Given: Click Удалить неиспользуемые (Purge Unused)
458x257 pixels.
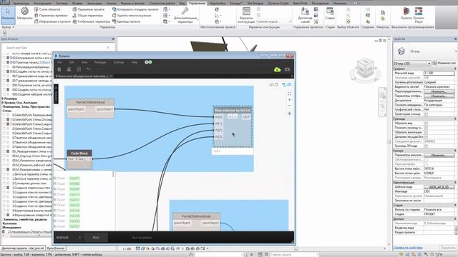Looking at the screenshot, I should coord(132,16).
